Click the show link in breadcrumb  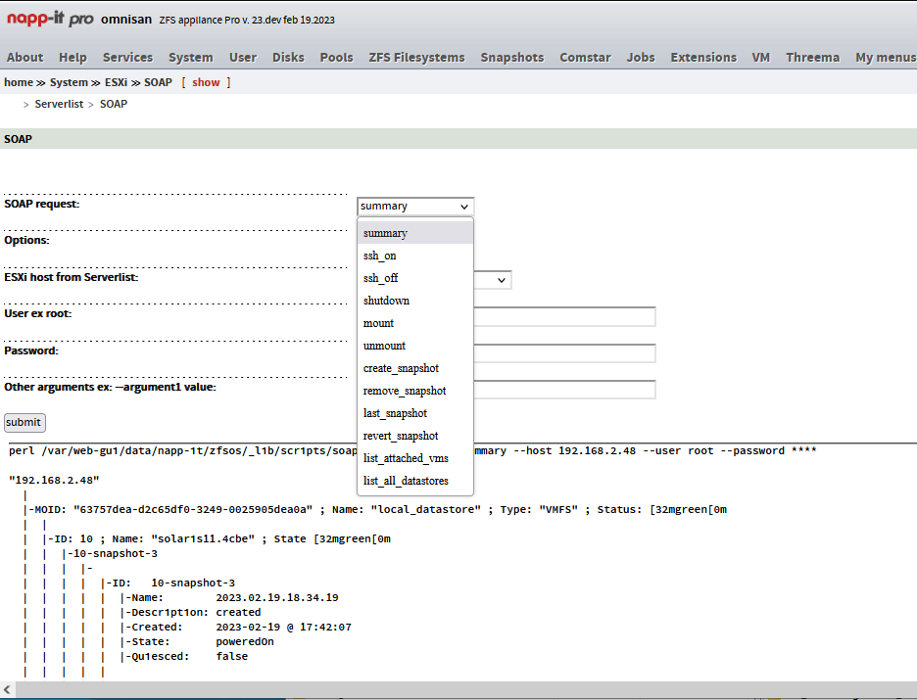pos(206,82)
